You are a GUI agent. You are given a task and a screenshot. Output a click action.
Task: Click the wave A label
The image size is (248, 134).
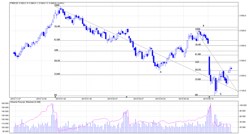(160, 72)
